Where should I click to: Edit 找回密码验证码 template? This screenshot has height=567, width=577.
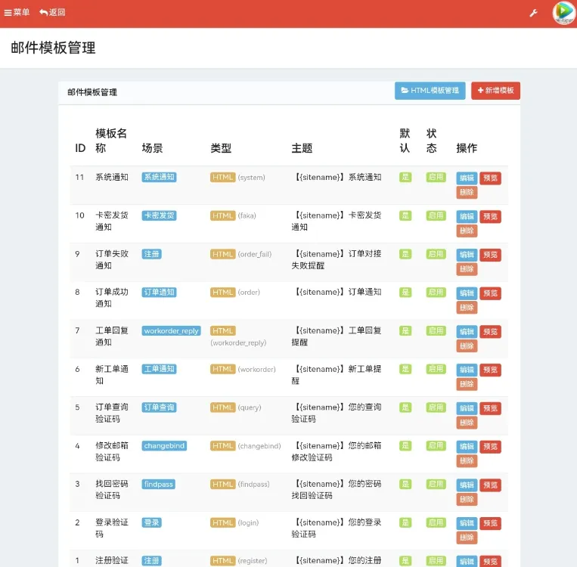click(467, 485)
